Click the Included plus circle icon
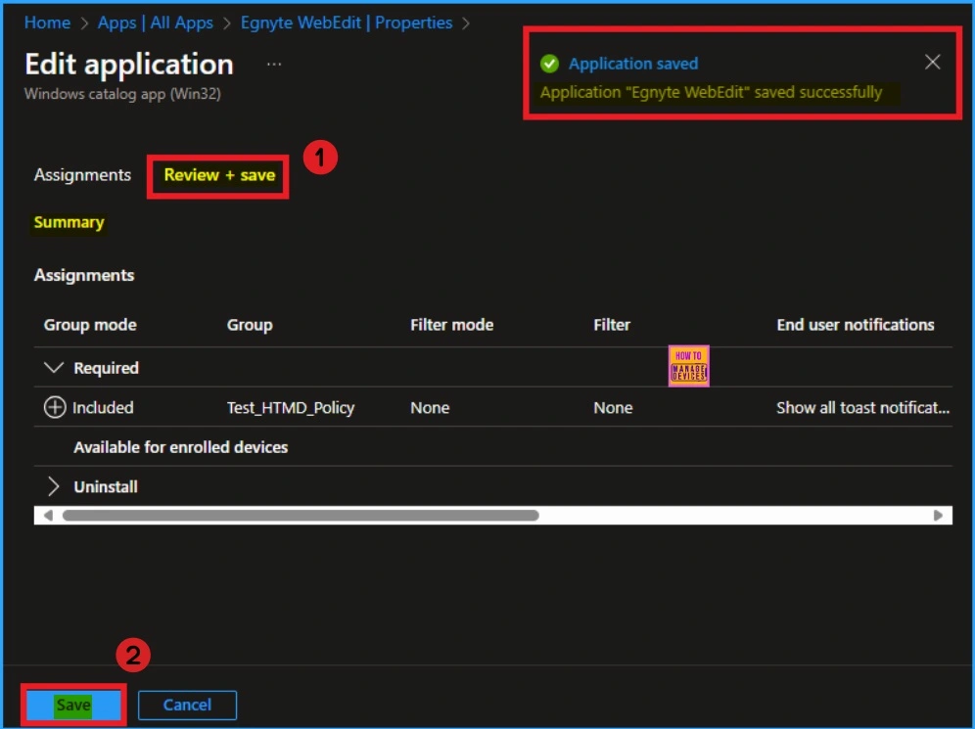 click(55, 407)
